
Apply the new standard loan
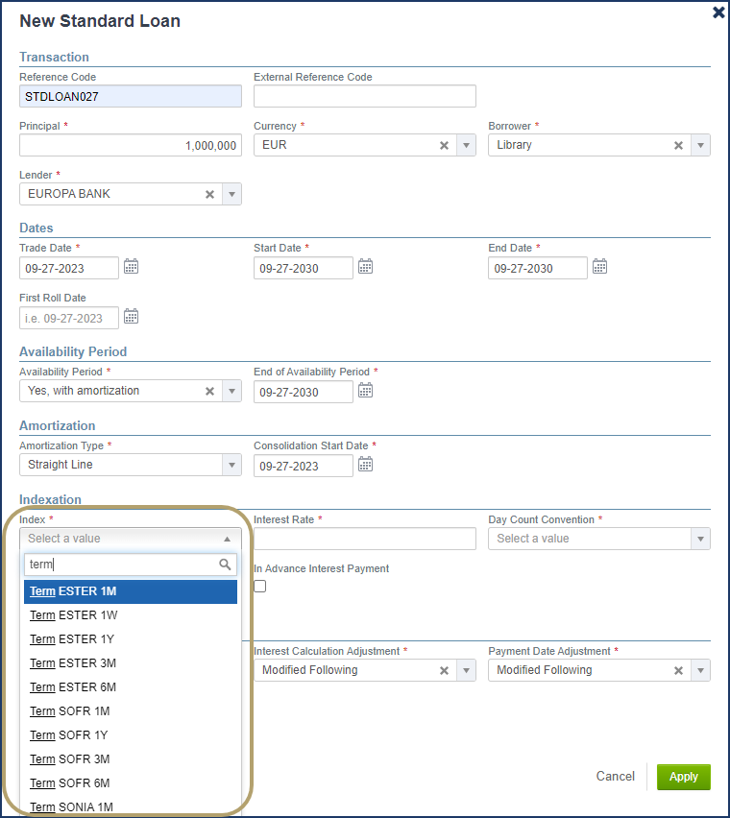click(x=684, y=777)
